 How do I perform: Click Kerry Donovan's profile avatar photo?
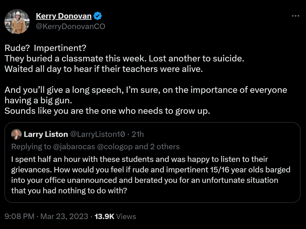[x=17, y=22]
